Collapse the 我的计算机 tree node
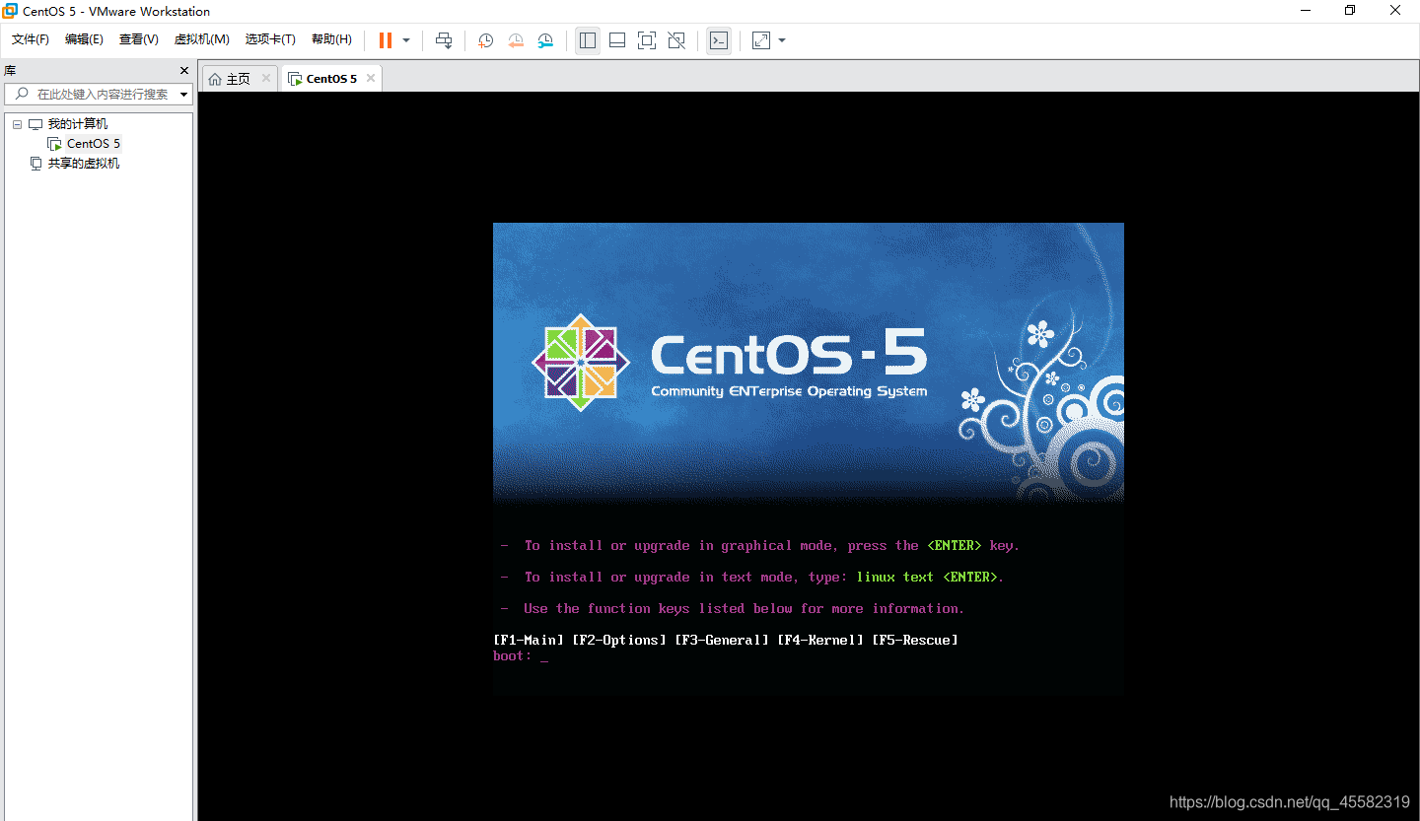1420x821 pixels. coord(17,124)
